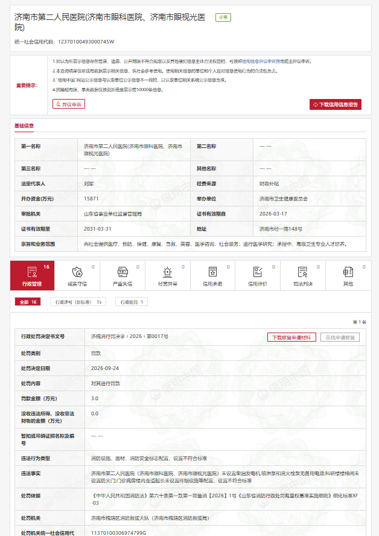379x536 pixels.
Task: Click the 统一社会信用代码 12370100493000745W text
Action: click(x=64, y=42)
